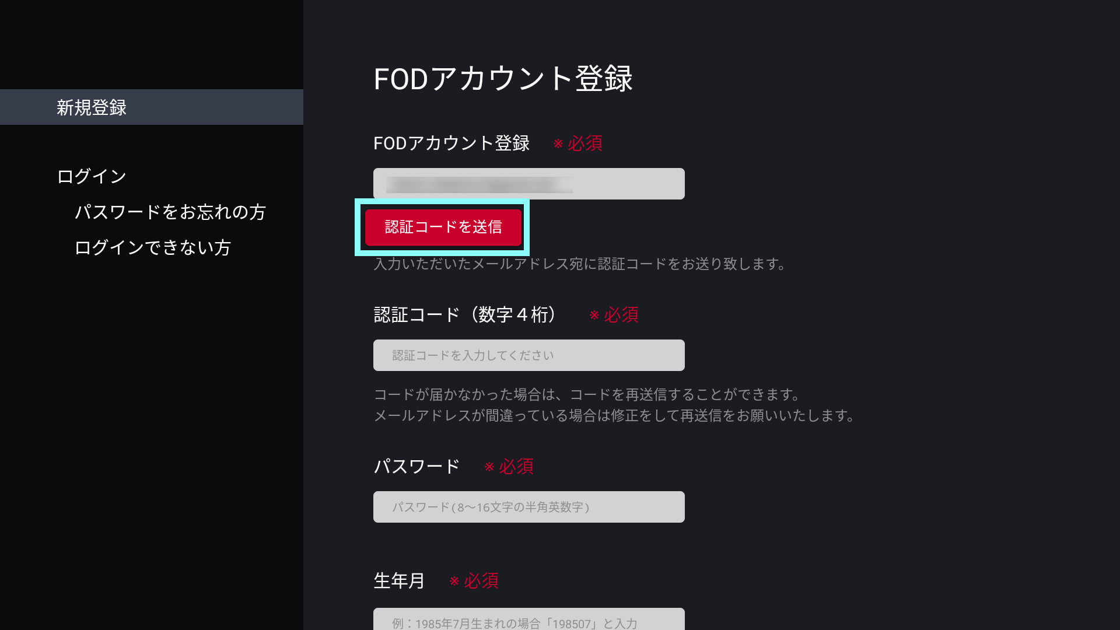Select 新規登録 in the sidebar

92,107
